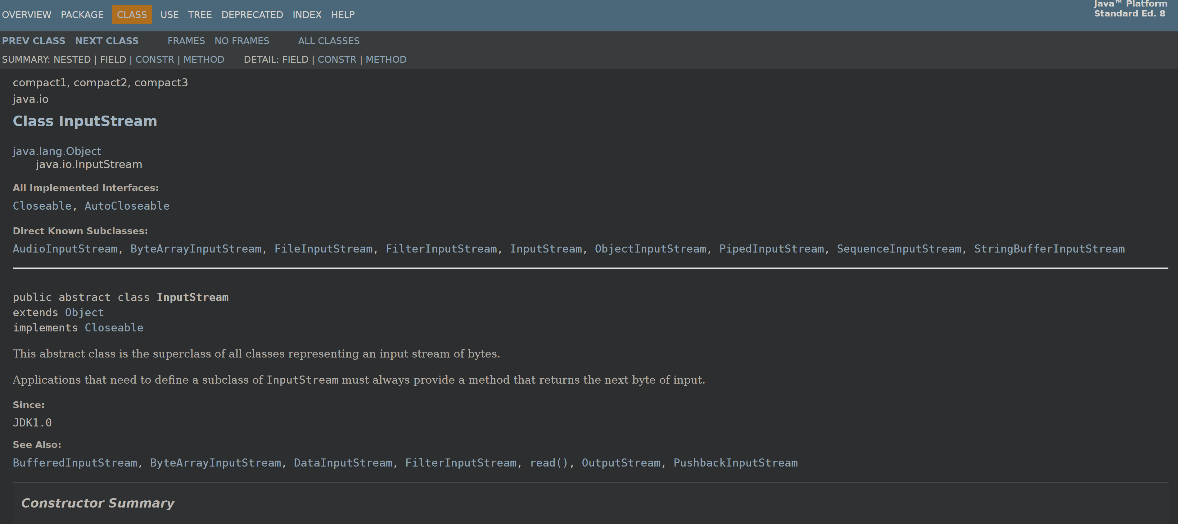1178x524 pixels.
Task: Click the 'See Also:' label
Action: (37, 445)
